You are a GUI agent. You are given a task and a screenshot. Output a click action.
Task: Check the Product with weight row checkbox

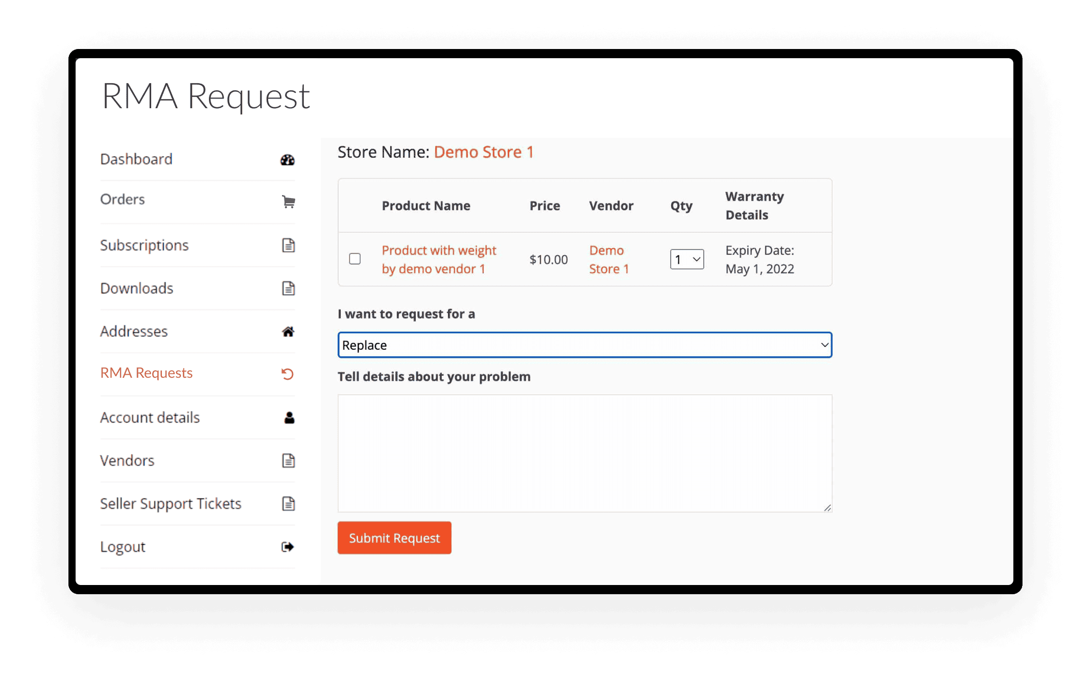click(x=355, y=259)
